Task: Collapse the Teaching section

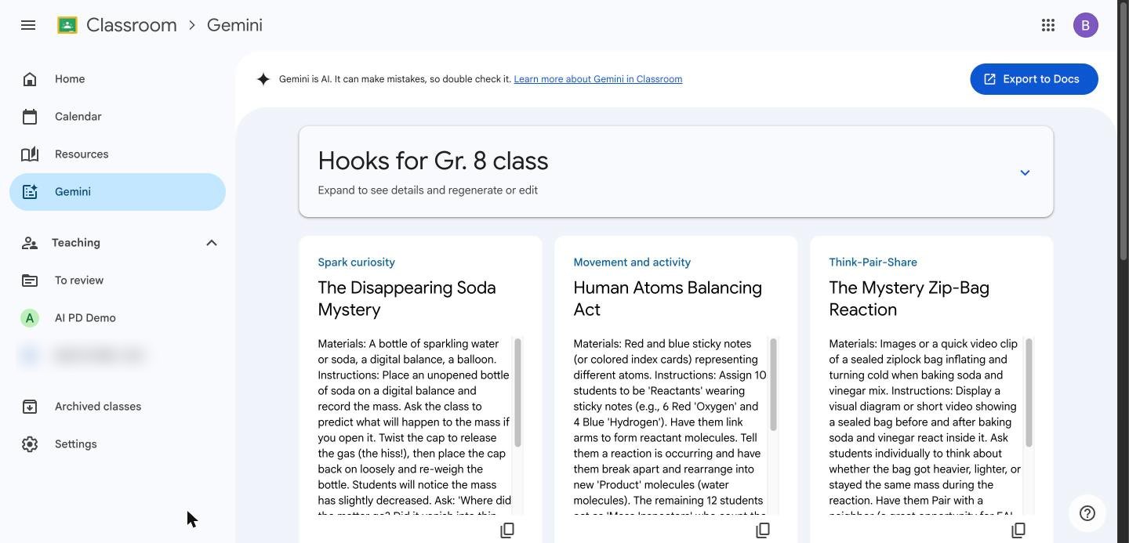Action: tap(212, 243)
